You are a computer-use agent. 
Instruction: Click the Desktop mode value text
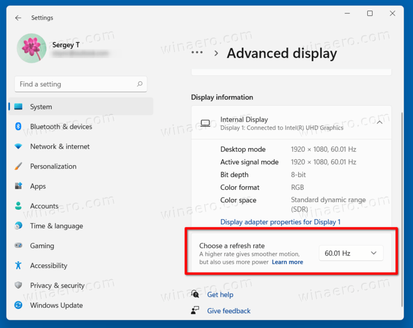click(323, 150)
